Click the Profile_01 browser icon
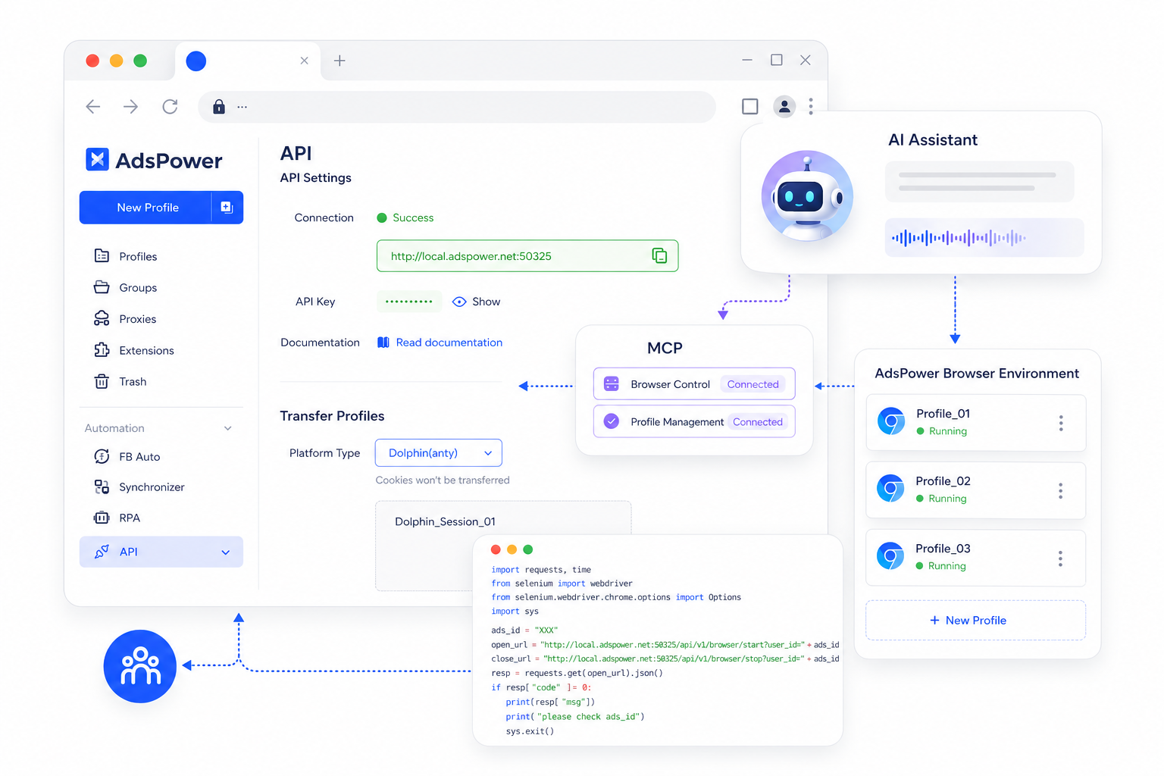The image size is (1164, 776). [891, 421]
